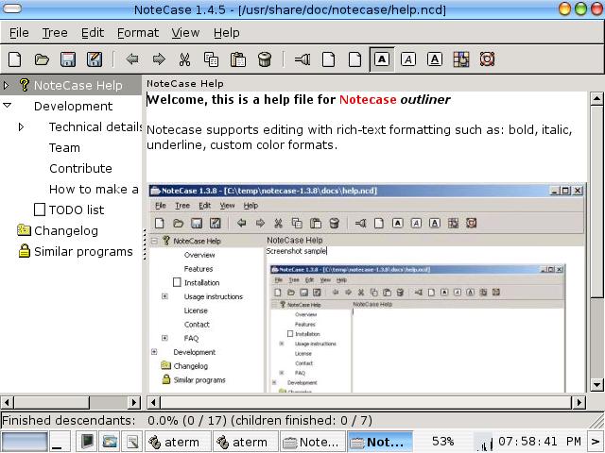Click the taskbar right arrow button

coord(596,442)
